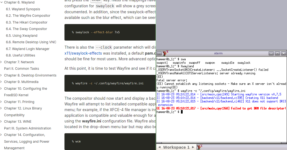Open Chapter 8. Desktop Environments link text
This screenshot has width=287, height=150.
[x=30, y=75]
